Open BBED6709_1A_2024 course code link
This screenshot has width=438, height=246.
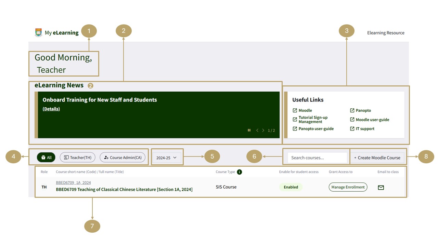coord(74,182)
